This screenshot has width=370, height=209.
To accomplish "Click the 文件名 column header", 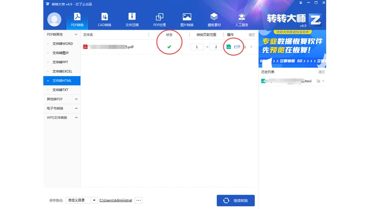I will tap(88, 35).
